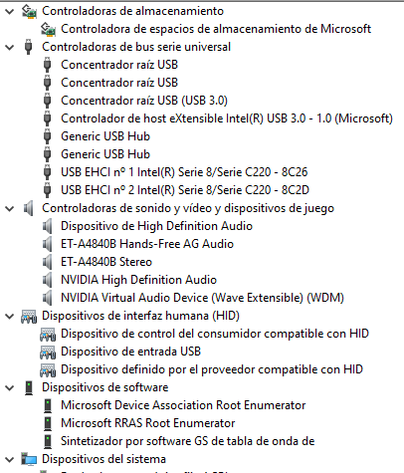Screen dimensions: 404x473
Task: Click the speaker icon next to NVIDIA High Definition Audio
Action: pos(48,280)
